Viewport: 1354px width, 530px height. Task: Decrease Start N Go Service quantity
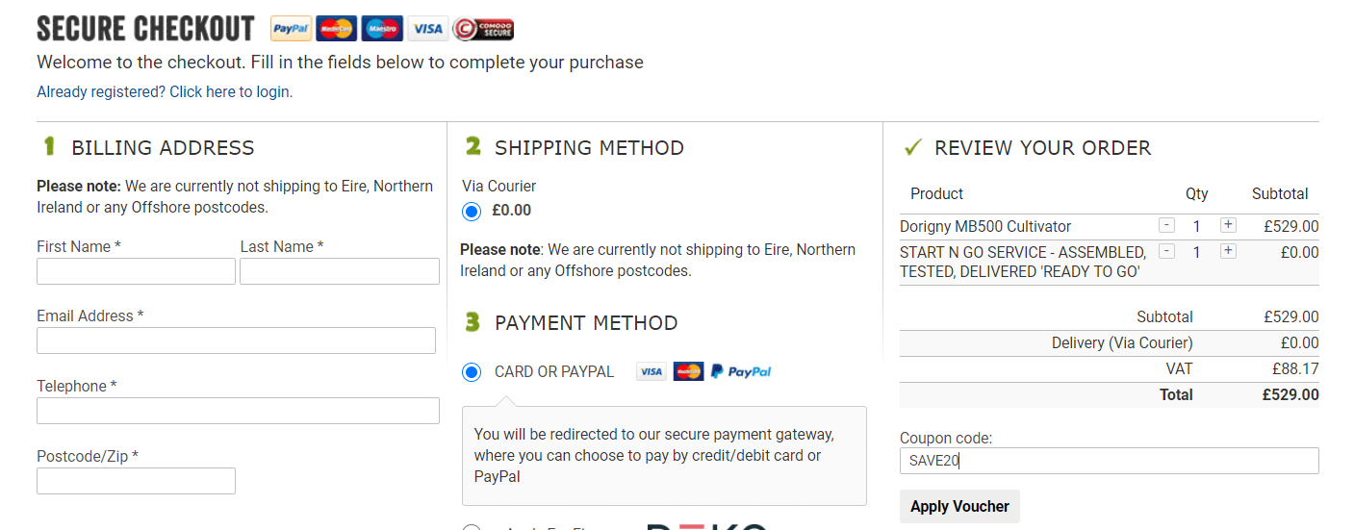pos(1166,251)
